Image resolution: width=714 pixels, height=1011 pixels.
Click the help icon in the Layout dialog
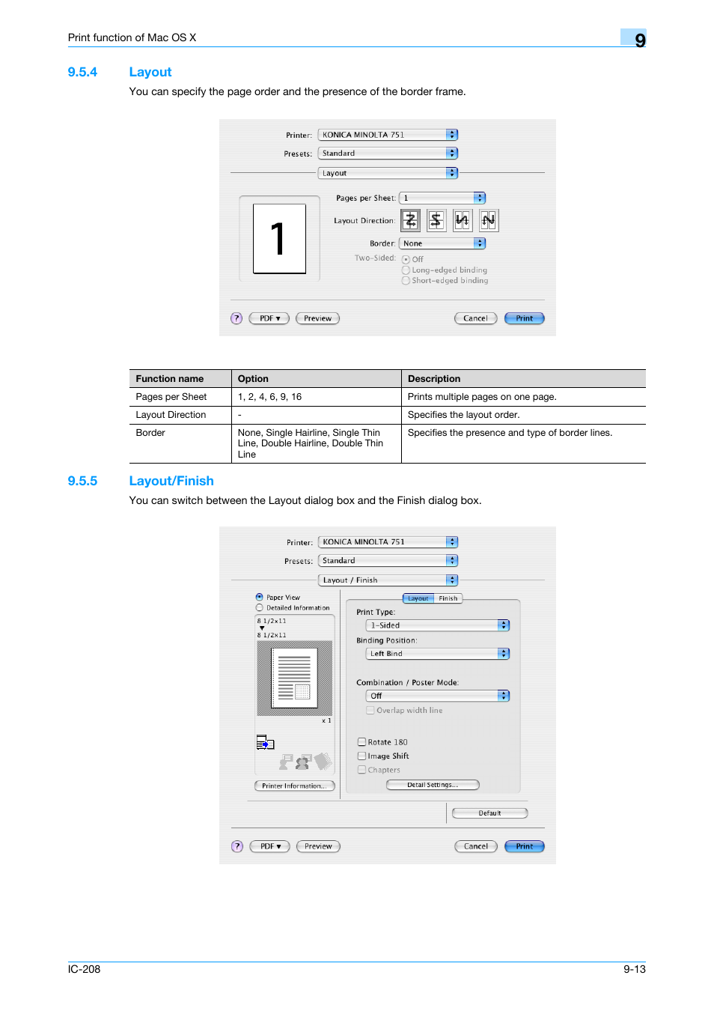237,318
